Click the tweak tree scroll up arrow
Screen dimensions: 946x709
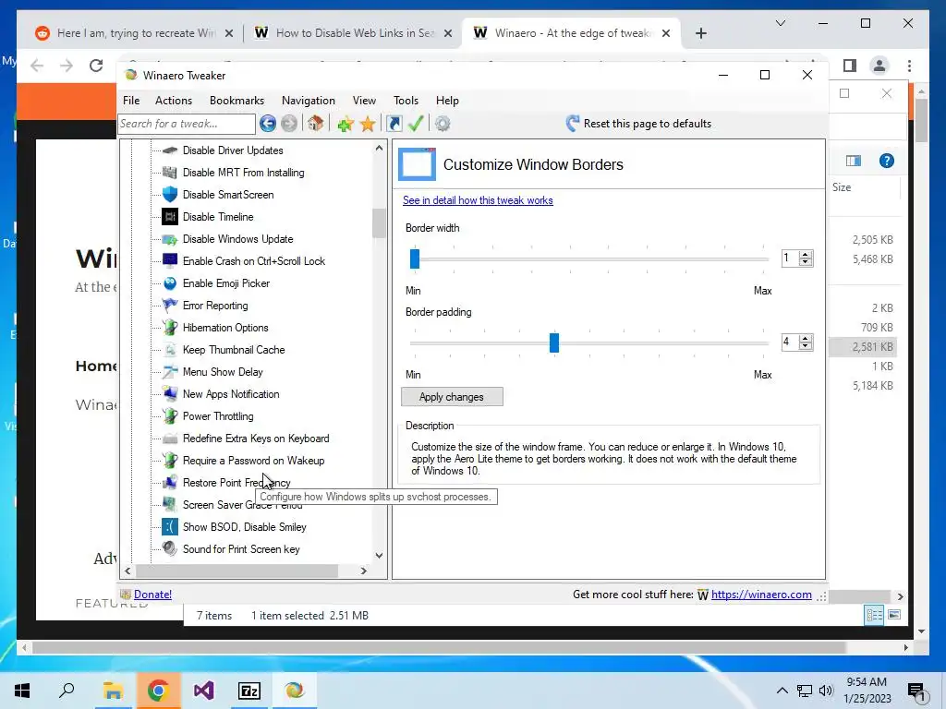coord(379,148)
